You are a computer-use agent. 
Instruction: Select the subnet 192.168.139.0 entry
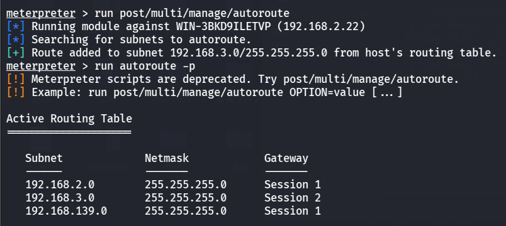[x=66, y=211]
